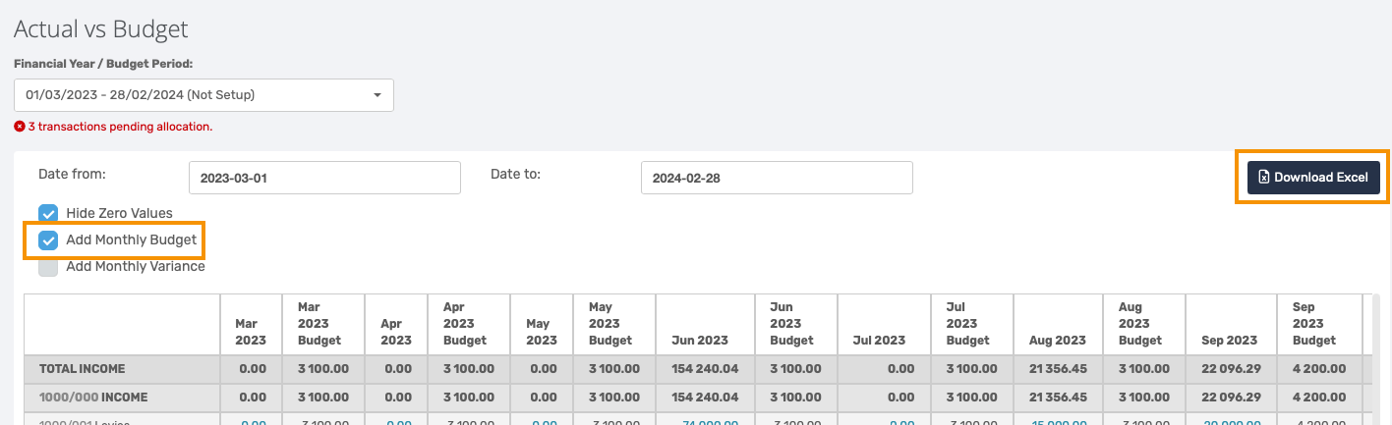1392x425 pixels.
Task: Uncheck the Add Monthly Budget checkbox
Action: click(x=48, y=239)
